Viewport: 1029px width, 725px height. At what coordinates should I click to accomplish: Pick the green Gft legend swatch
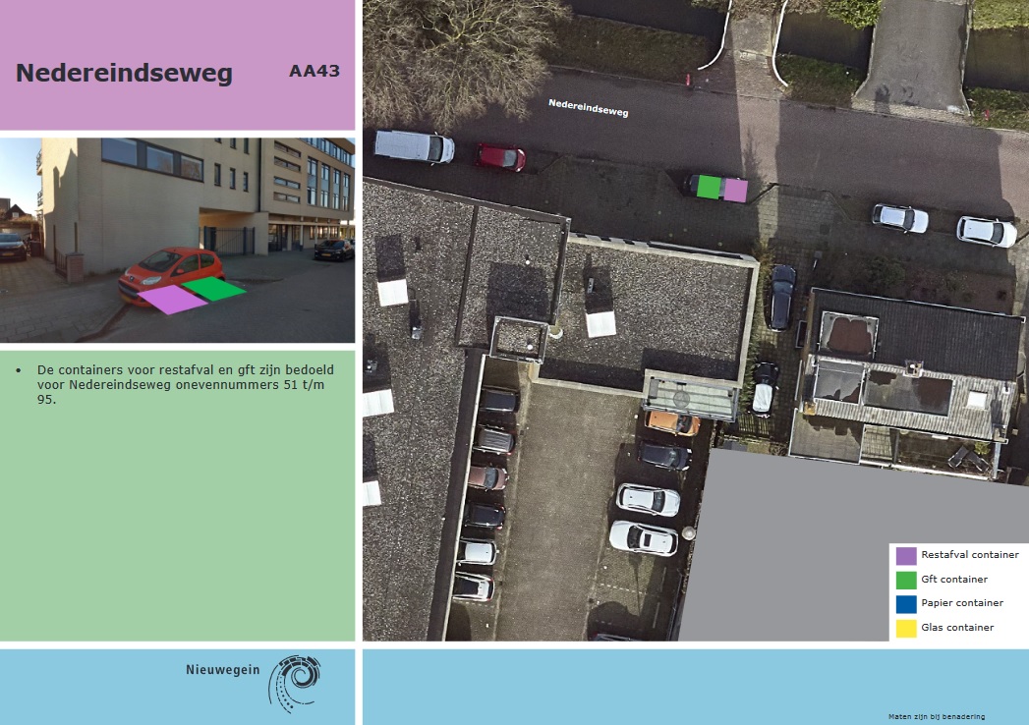click(x=906, y=580)
